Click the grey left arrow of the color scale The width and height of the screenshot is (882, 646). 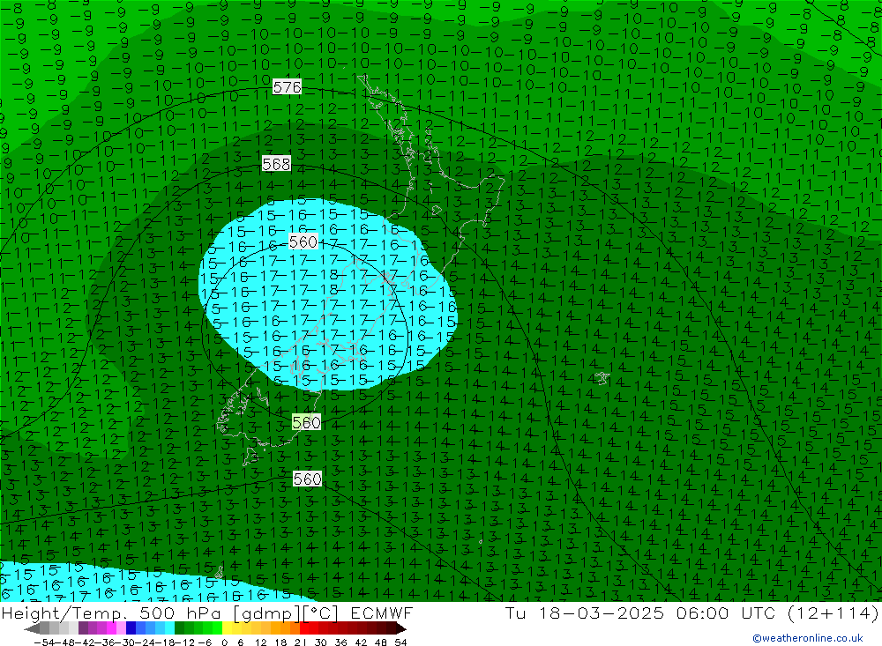point(33,629)
